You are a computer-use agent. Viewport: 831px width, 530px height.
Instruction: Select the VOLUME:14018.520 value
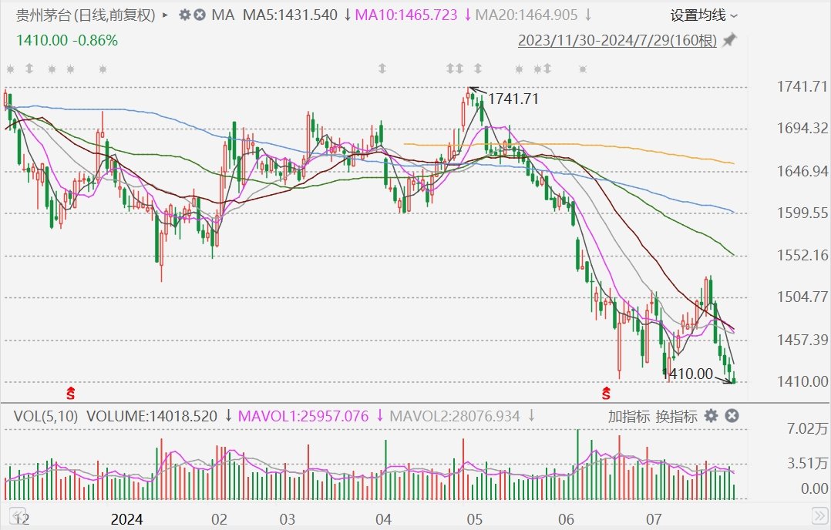click(x=152, y=416)
